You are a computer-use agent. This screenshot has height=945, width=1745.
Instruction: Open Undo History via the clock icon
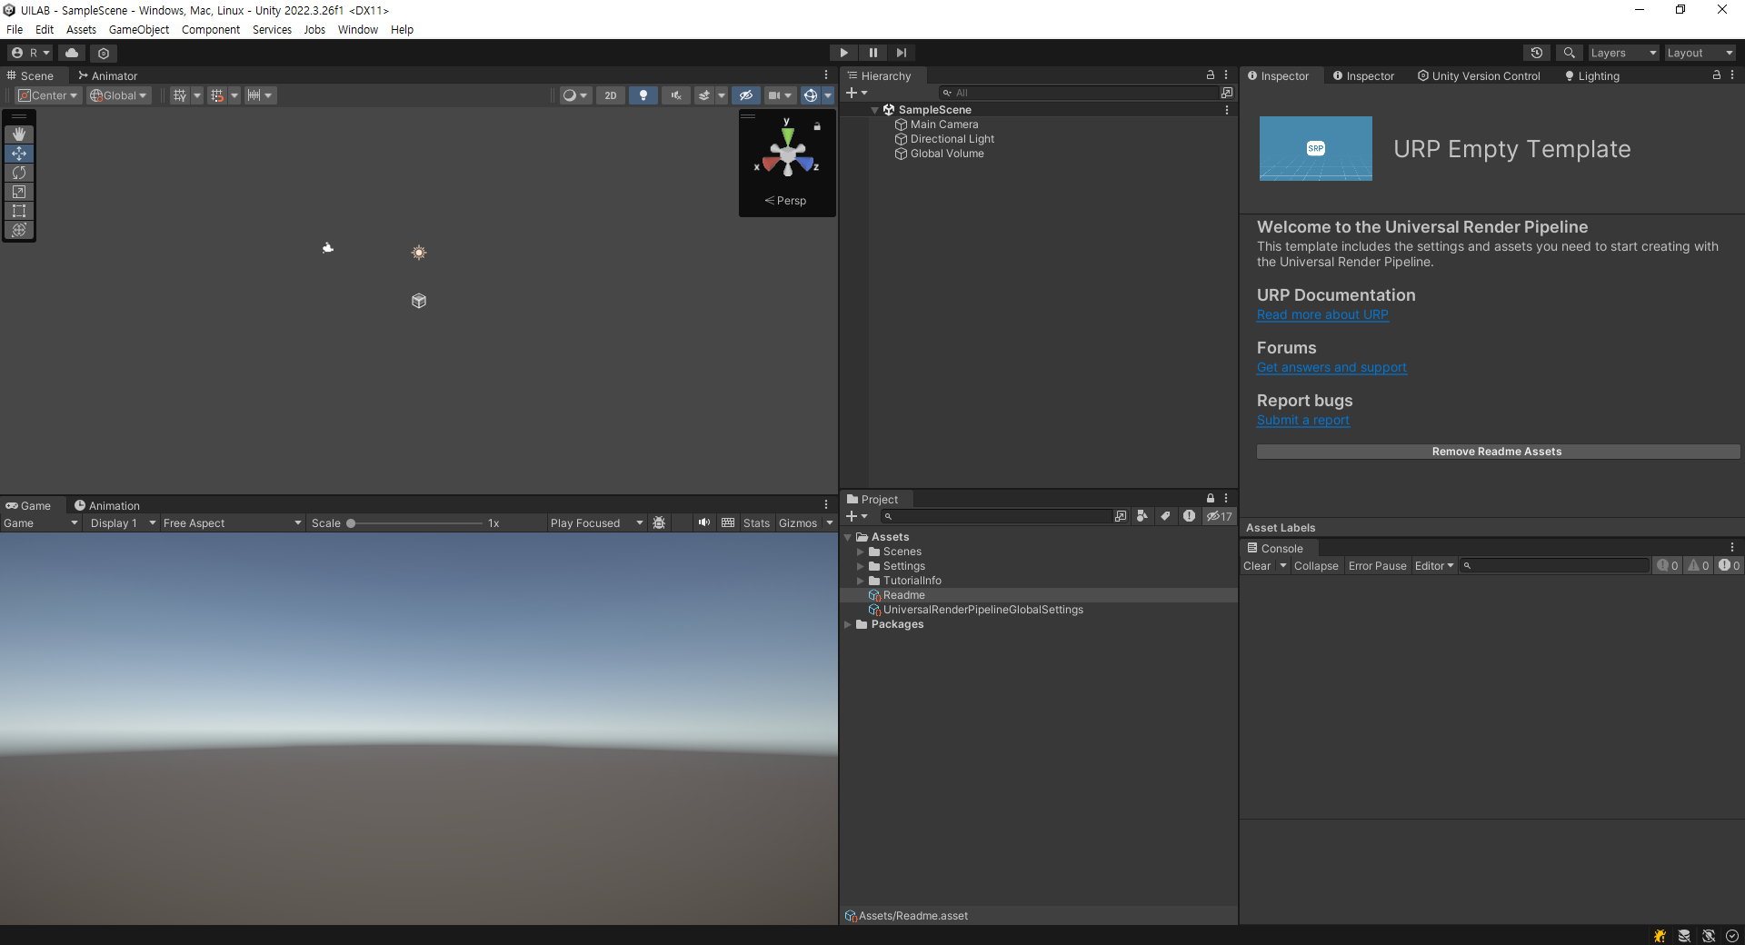[1536, 52]
